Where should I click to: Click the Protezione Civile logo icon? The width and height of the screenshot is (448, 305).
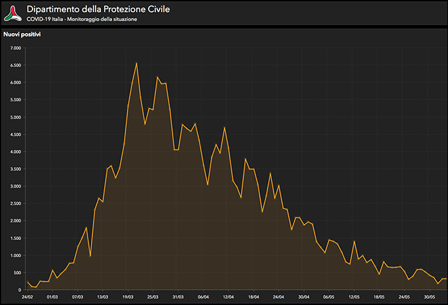(12, 12)
